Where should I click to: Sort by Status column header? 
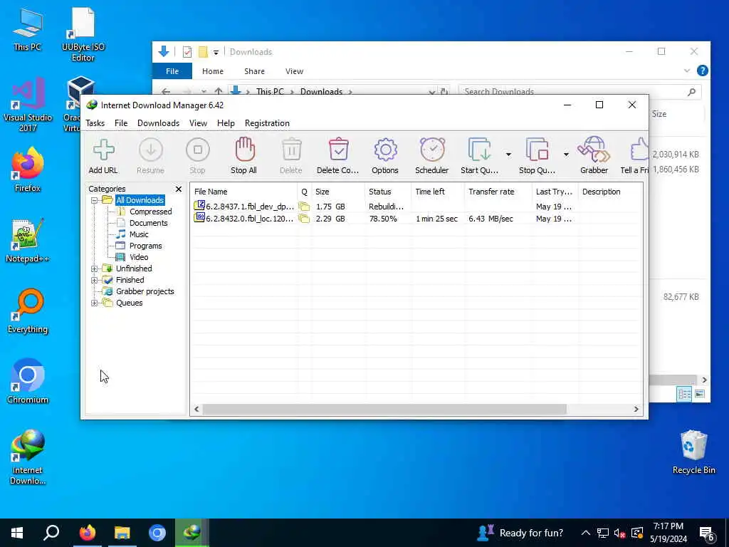(388, 192)
